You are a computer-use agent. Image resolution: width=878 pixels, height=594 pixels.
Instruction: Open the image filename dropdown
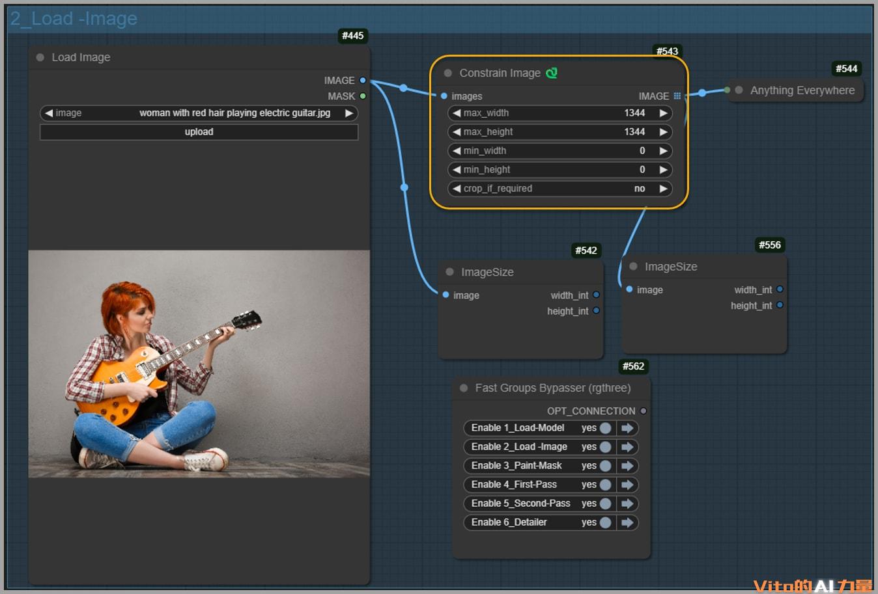tap(199, 113)
